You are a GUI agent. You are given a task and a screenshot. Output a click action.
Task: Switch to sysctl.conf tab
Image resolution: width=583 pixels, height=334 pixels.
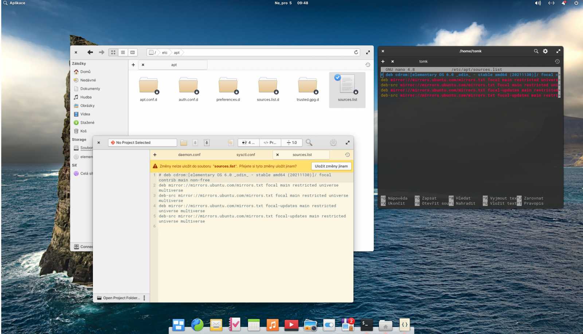click(246, 154)
